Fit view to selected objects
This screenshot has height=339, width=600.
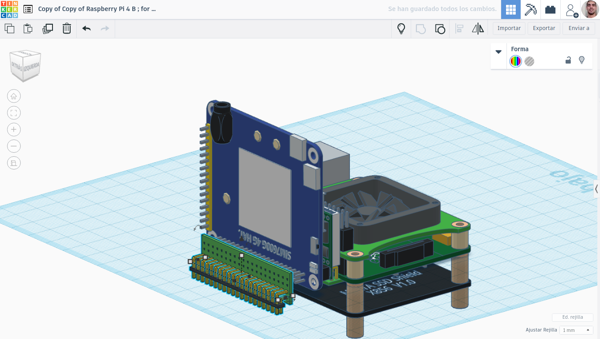coord(14,113)
